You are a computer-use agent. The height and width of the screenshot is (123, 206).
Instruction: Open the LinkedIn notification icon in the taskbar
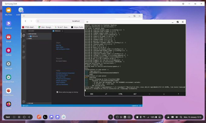coord(125,117)
